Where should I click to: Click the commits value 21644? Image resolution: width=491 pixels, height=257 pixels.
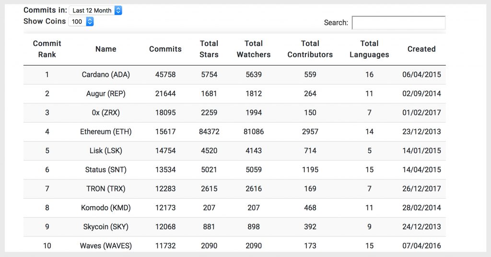[165, 94]
